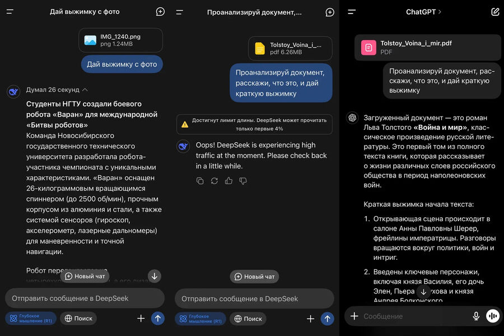Viewport: 504px width, 336px height.
Task: Add an attachment with the plus icon in the middle DeepSeek chat
Action: coord(310,319)
